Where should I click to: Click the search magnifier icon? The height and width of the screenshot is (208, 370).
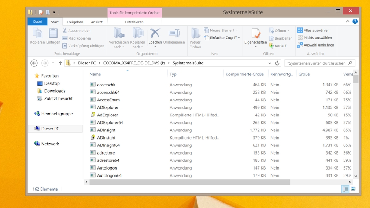[351, 63]
